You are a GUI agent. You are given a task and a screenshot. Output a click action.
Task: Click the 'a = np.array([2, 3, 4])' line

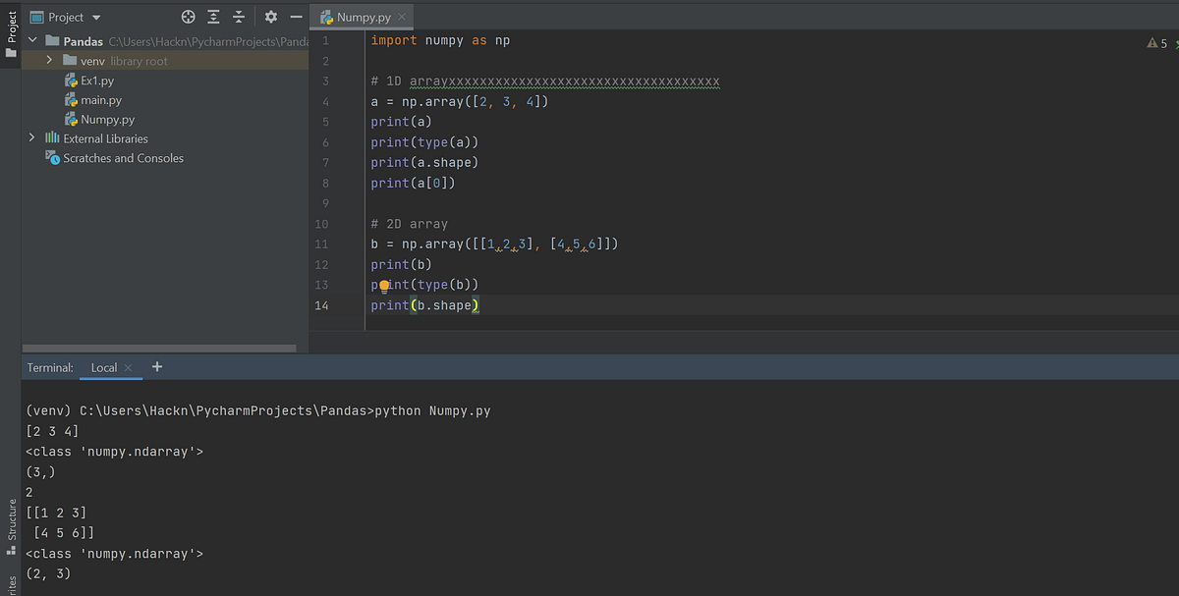point(460,101)
